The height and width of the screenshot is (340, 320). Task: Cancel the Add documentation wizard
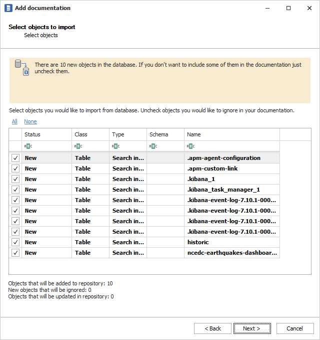[x=294, y=328]
